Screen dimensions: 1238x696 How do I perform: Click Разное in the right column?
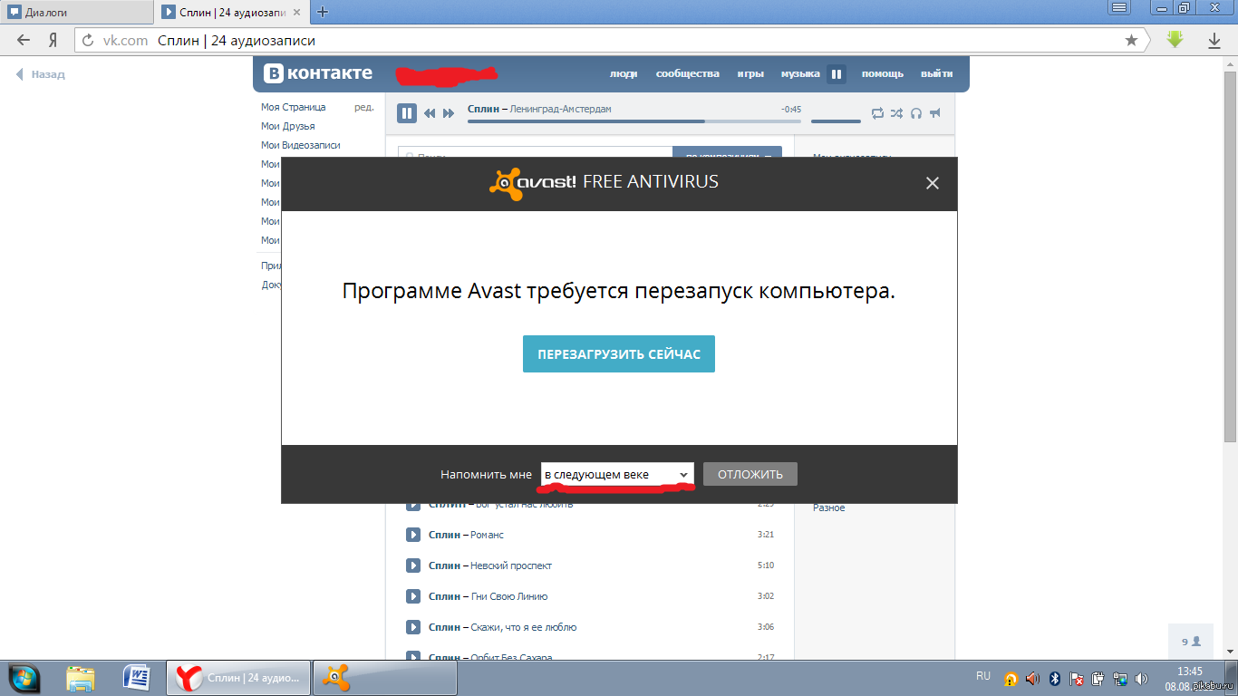[828, 507]
